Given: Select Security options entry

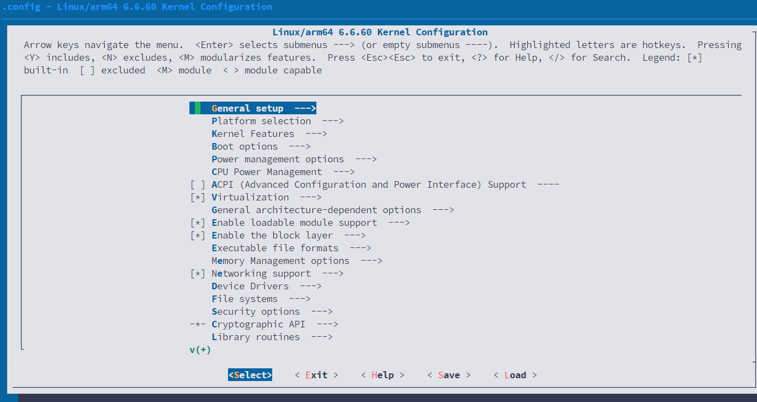Looking at the screenshot, I should pos(256,311).
